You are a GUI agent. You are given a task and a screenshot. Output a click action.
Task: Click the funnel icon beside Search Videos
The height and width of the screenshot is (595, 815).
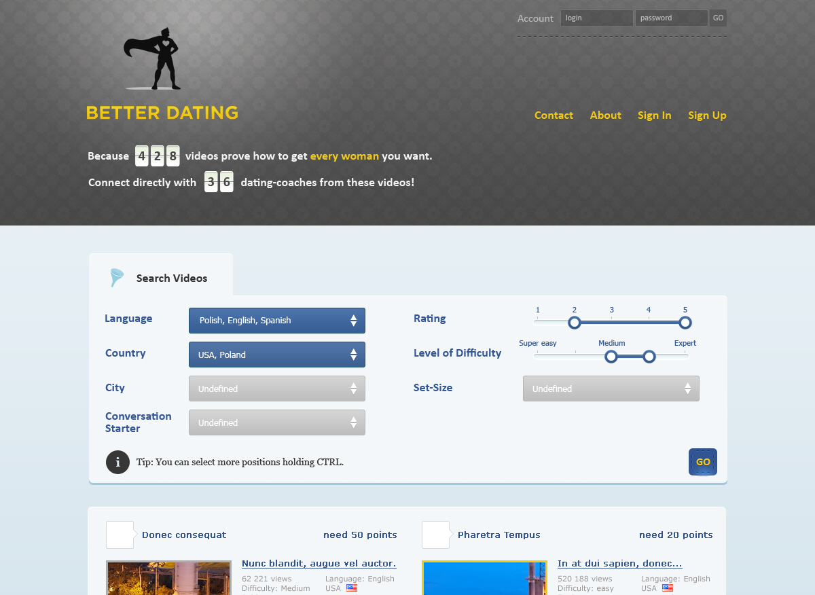[117, 278]
